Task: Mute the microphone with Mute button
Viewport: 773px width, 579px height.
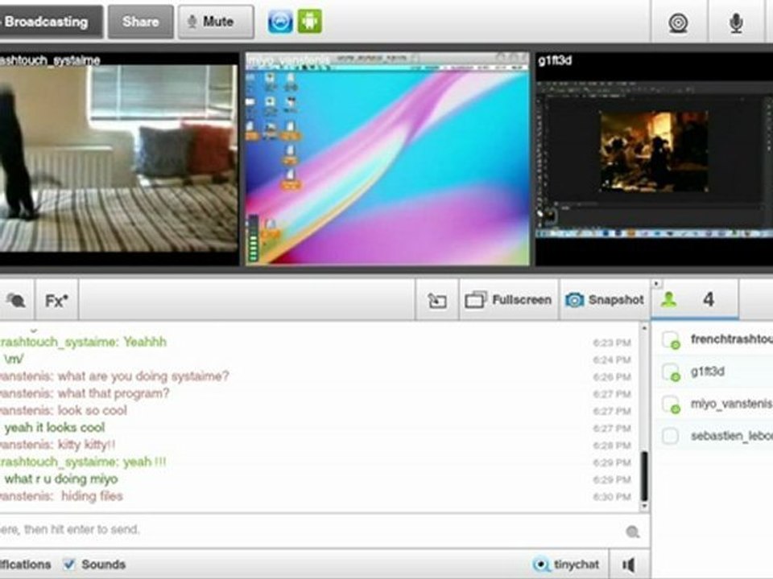Action: click(216, 22)
